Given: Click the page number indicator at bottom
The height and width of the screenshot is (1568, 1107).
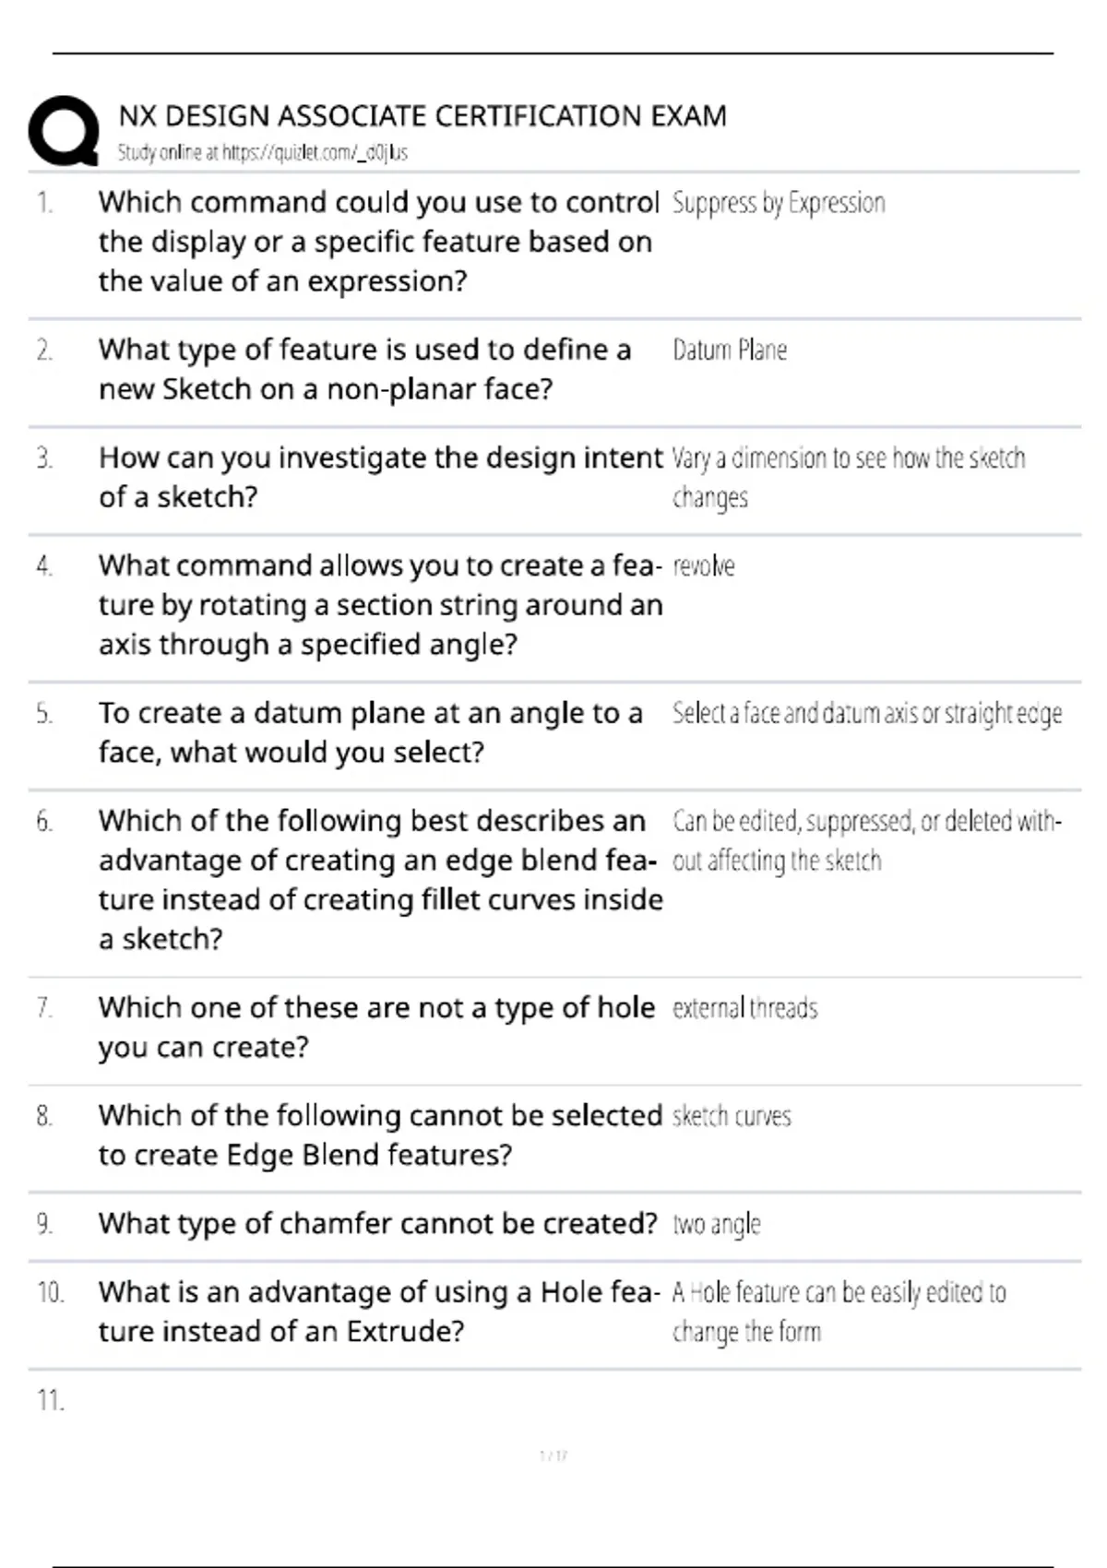Looking at the screenshot, I should 553,1456.
